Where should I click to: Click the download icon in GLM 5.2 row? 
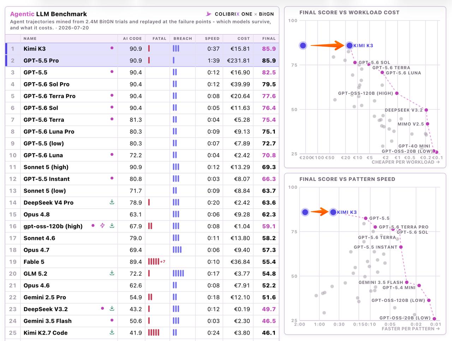click(x=112, y=273)
